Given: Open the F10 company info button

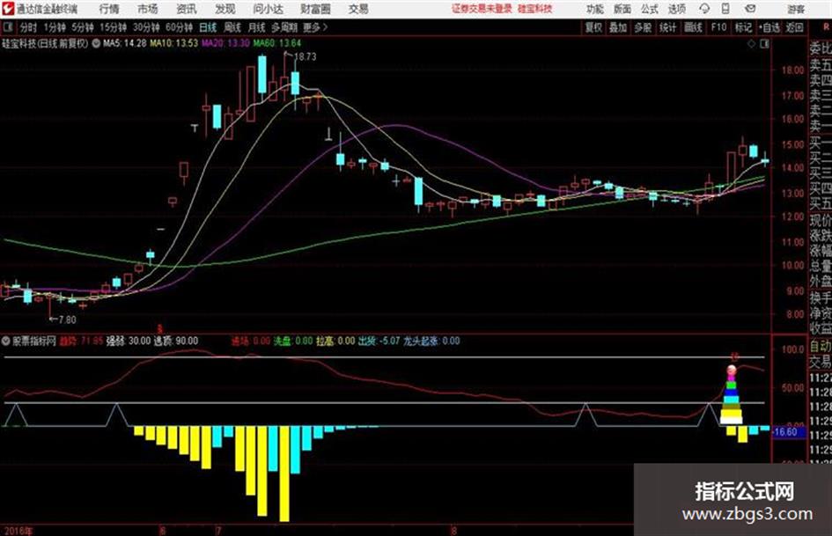Looking at the screenshot, I should click(x=718, y=27).
